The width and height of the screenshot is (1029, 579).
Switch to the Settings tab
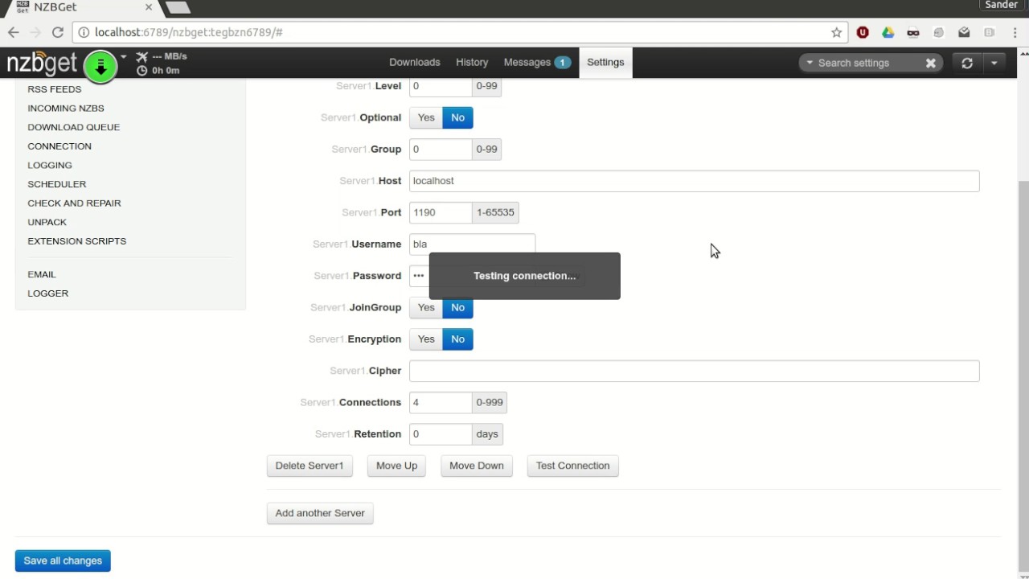(605, 63)
